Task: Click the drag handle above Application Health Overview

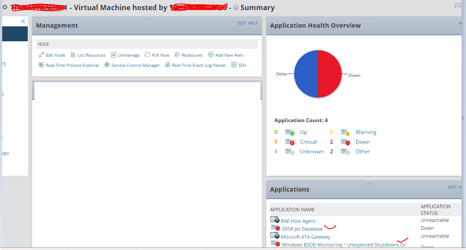Action: [x=369, y=19]
